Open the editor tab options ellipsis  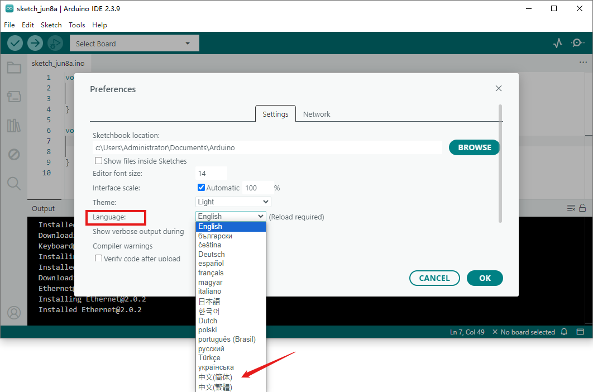583,63
